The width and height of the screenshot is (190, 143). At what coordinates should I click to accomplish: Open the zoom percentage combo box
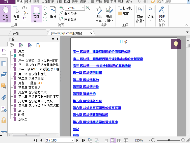coord(75,8)
